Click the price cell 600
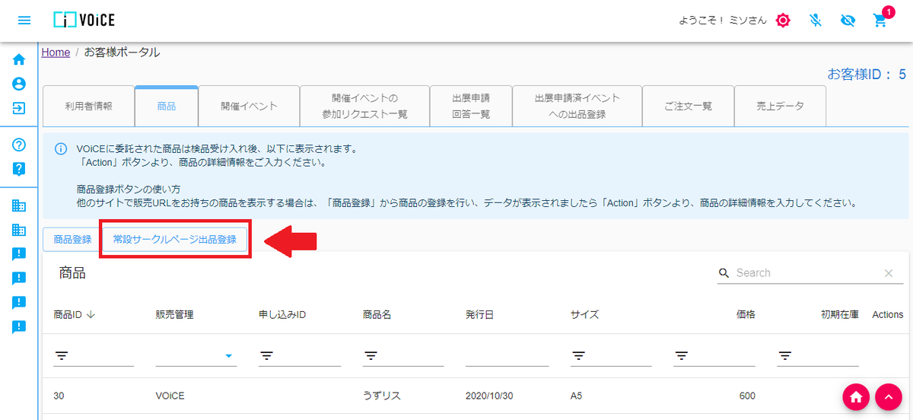This screenshot has height=420, width=913. (x=747, y=396)
